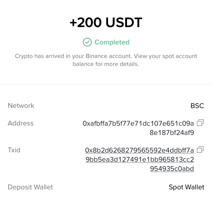Click the horizontal divider below the description
Image resolution: width=212 pixels, height=197 pixels.
[106, 84]
